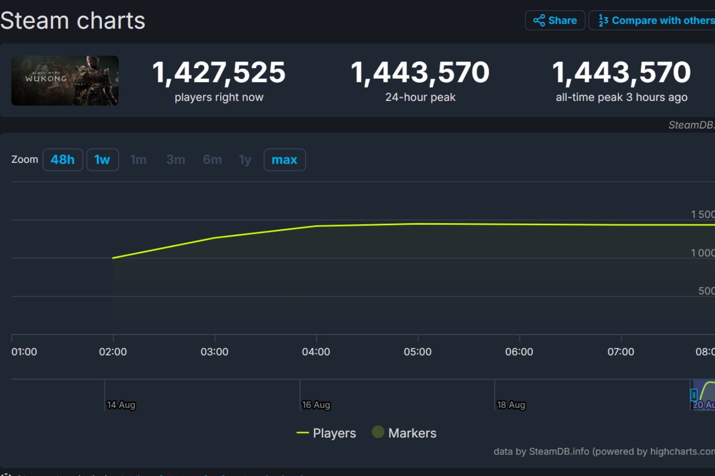
Task: Click the share icon in the Share button
Action: [539, 20]
